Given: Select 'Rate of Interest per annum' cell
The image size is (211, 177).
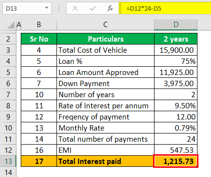Looking at the screenshot, I should coord(106,105).
